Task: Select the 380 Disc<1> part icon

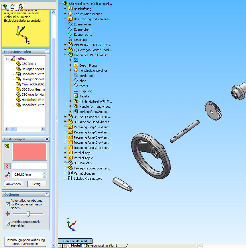Action: coord(70,163)
